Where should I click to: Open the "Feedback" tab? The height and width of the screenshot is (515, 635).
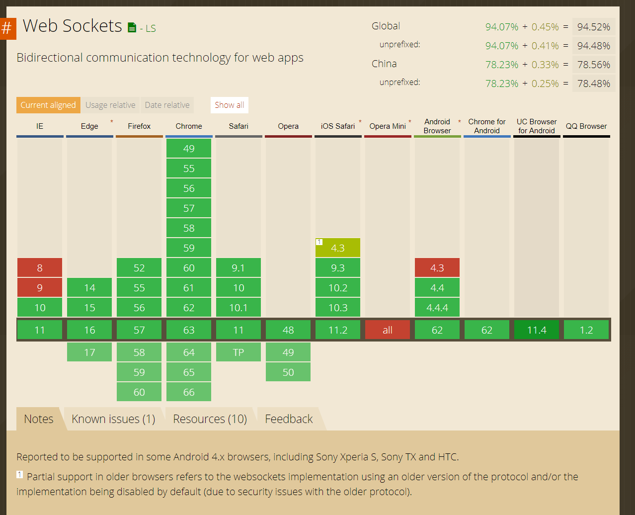point(289,419)
